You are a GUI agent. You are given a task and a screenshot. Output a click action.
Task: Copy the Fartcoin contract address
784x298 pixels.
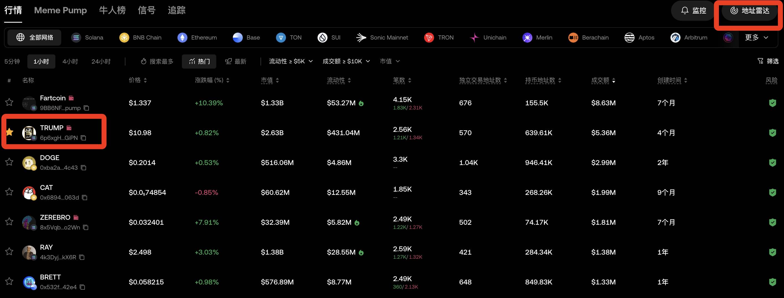pos(86,108)
